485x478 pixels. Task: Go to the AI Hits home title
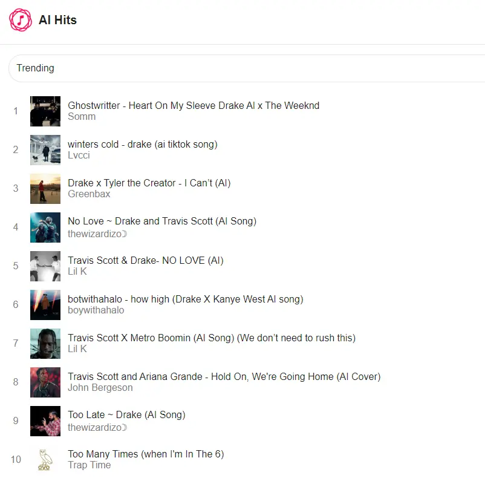(57, 20)
